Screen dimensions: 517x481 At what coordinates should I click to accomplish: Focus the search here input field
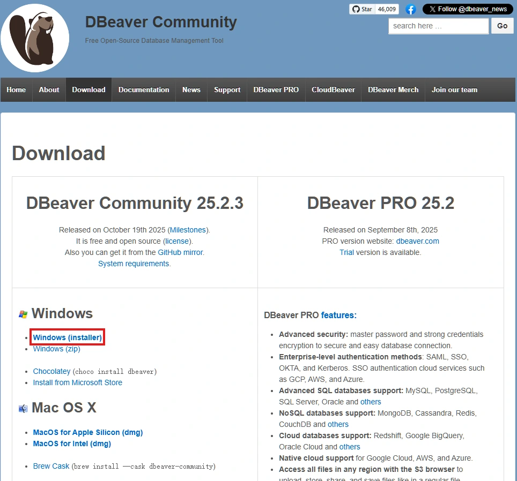438,26
